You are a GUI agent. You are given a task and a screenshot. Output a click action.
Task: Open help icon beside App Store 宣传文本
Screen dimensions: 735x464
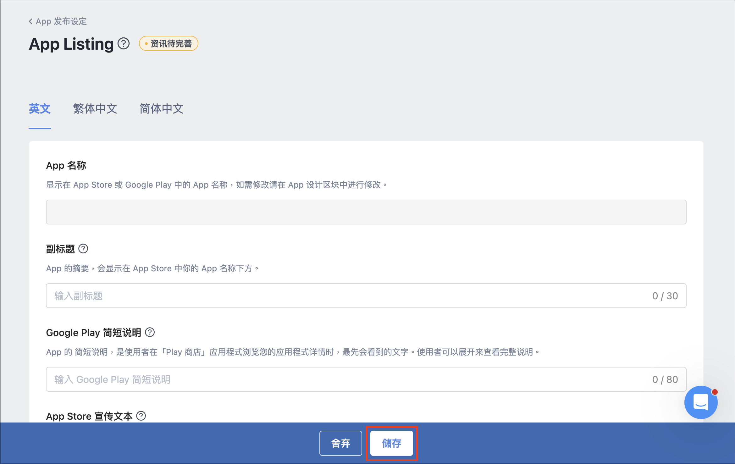(x=141, y=416)
